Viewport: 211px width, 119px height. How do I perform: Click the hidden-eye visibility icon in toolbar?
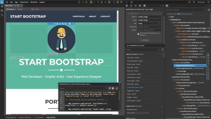(132, 2)
